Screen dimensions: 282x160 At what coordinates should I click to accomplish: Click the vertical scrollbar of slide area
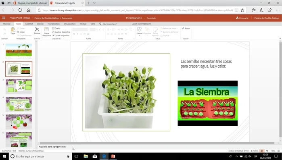pos(280,90)
